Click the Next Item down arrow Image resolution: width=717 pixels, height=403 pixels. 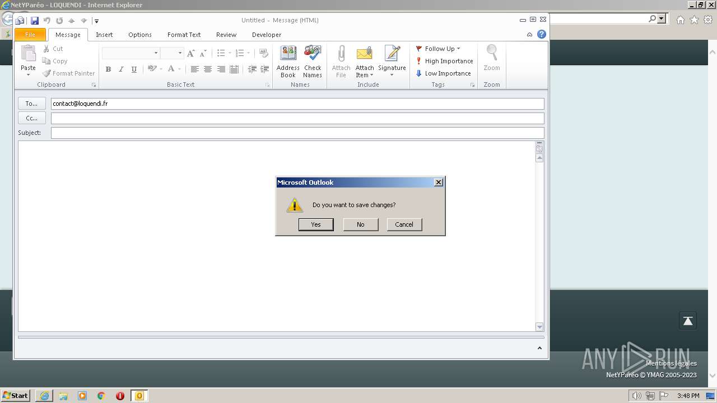tap(84, 21)
